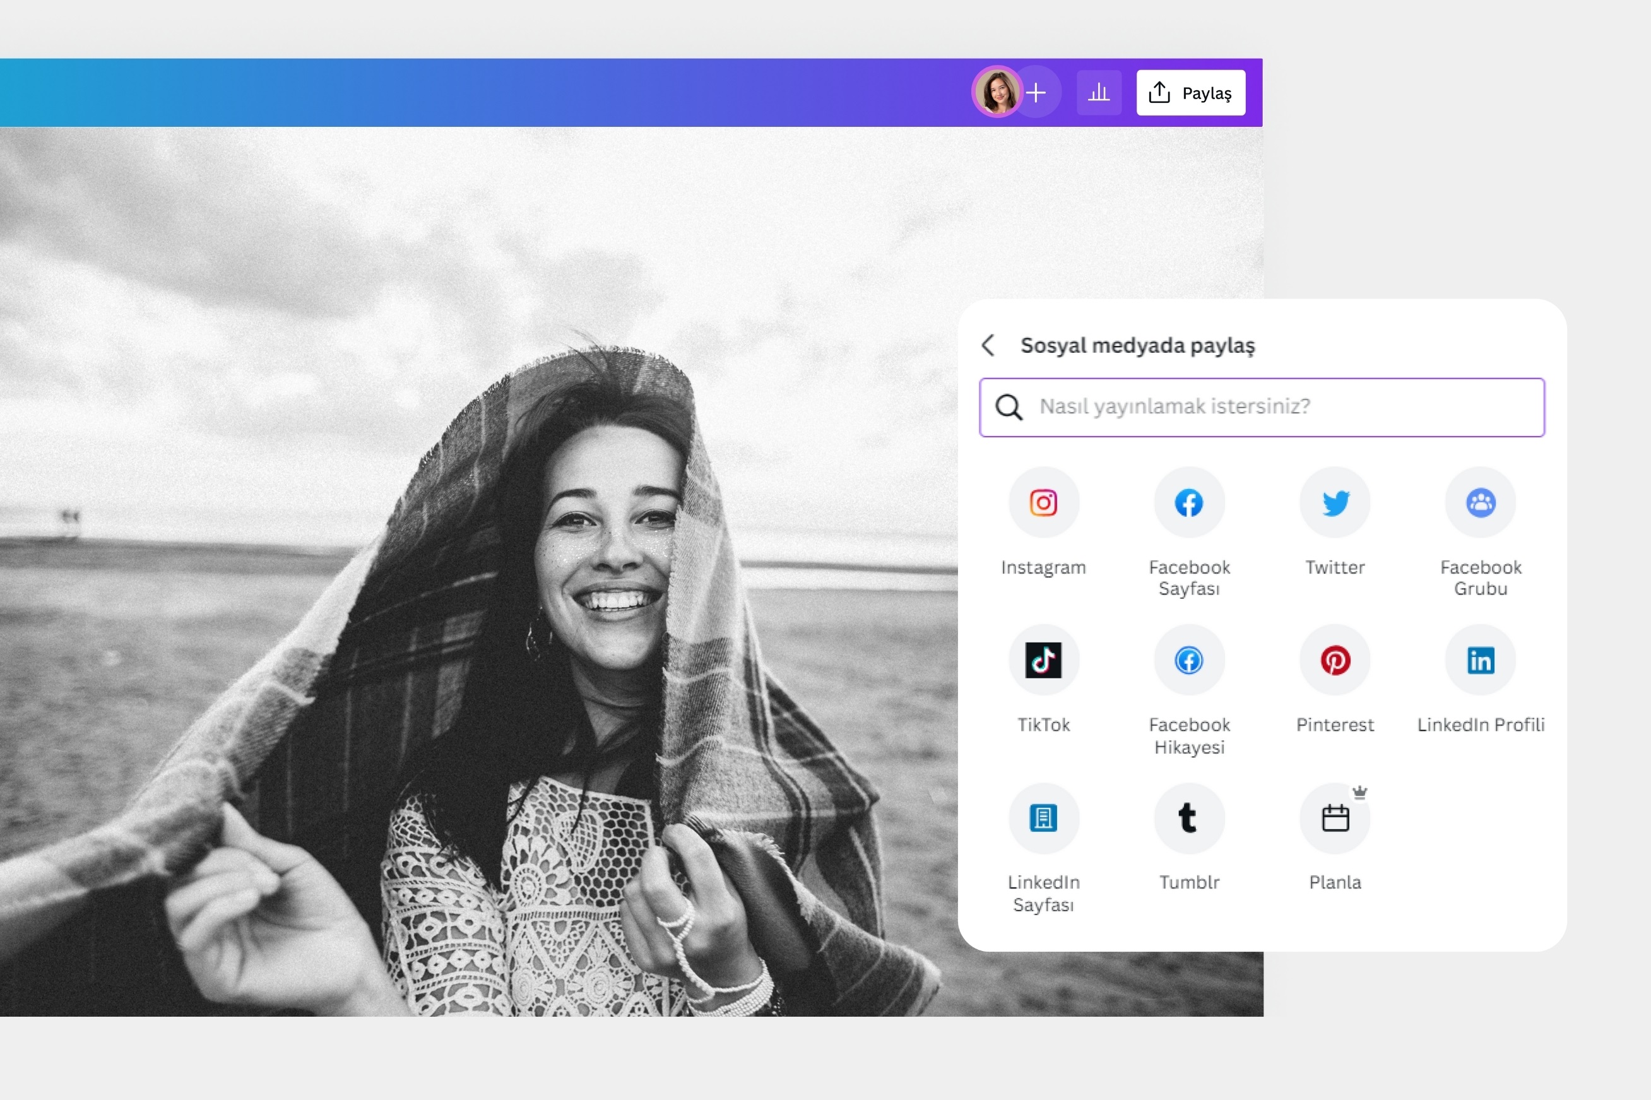Pick the Facebook Grubu icon
The image size is (1651, 1100).
click(x=1480, y=502)
